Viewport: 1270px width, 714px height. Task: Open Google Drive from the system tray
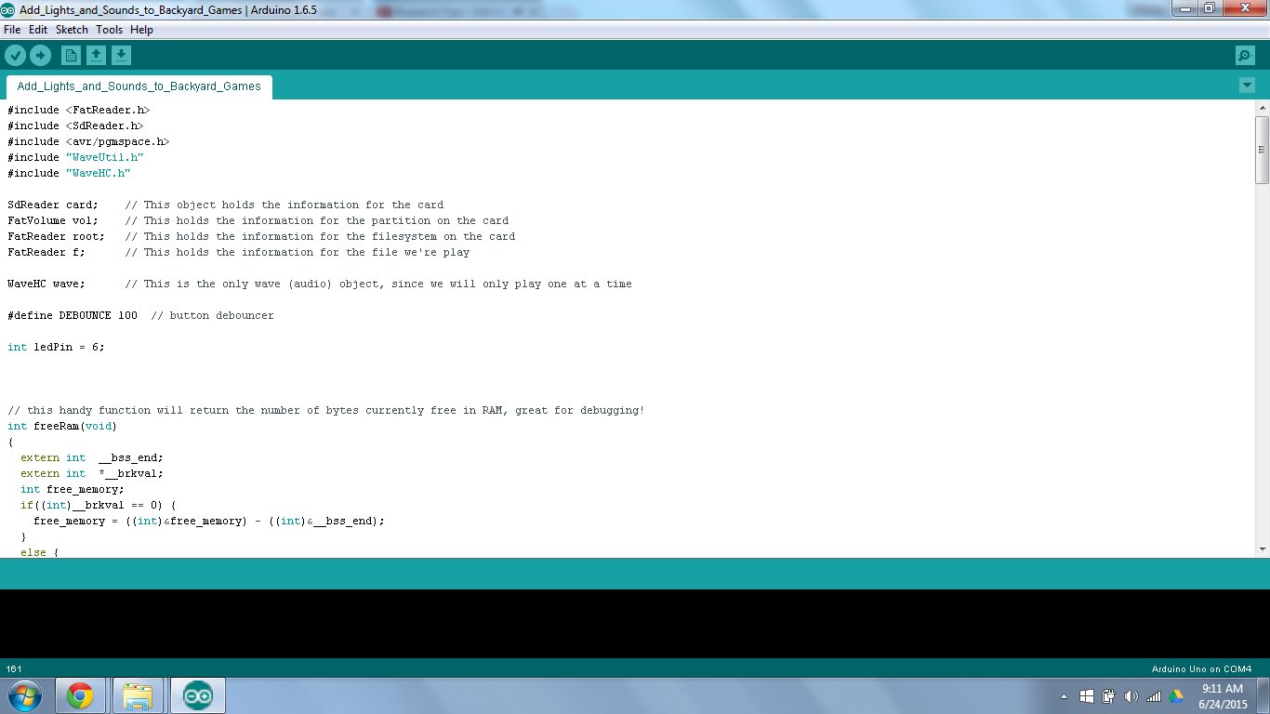pos(1176,696)
